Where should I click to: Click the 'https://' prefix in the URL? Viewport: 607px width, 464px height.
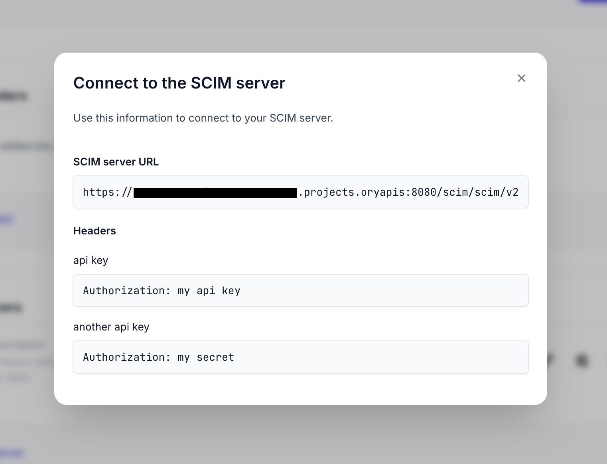(107, 193)
